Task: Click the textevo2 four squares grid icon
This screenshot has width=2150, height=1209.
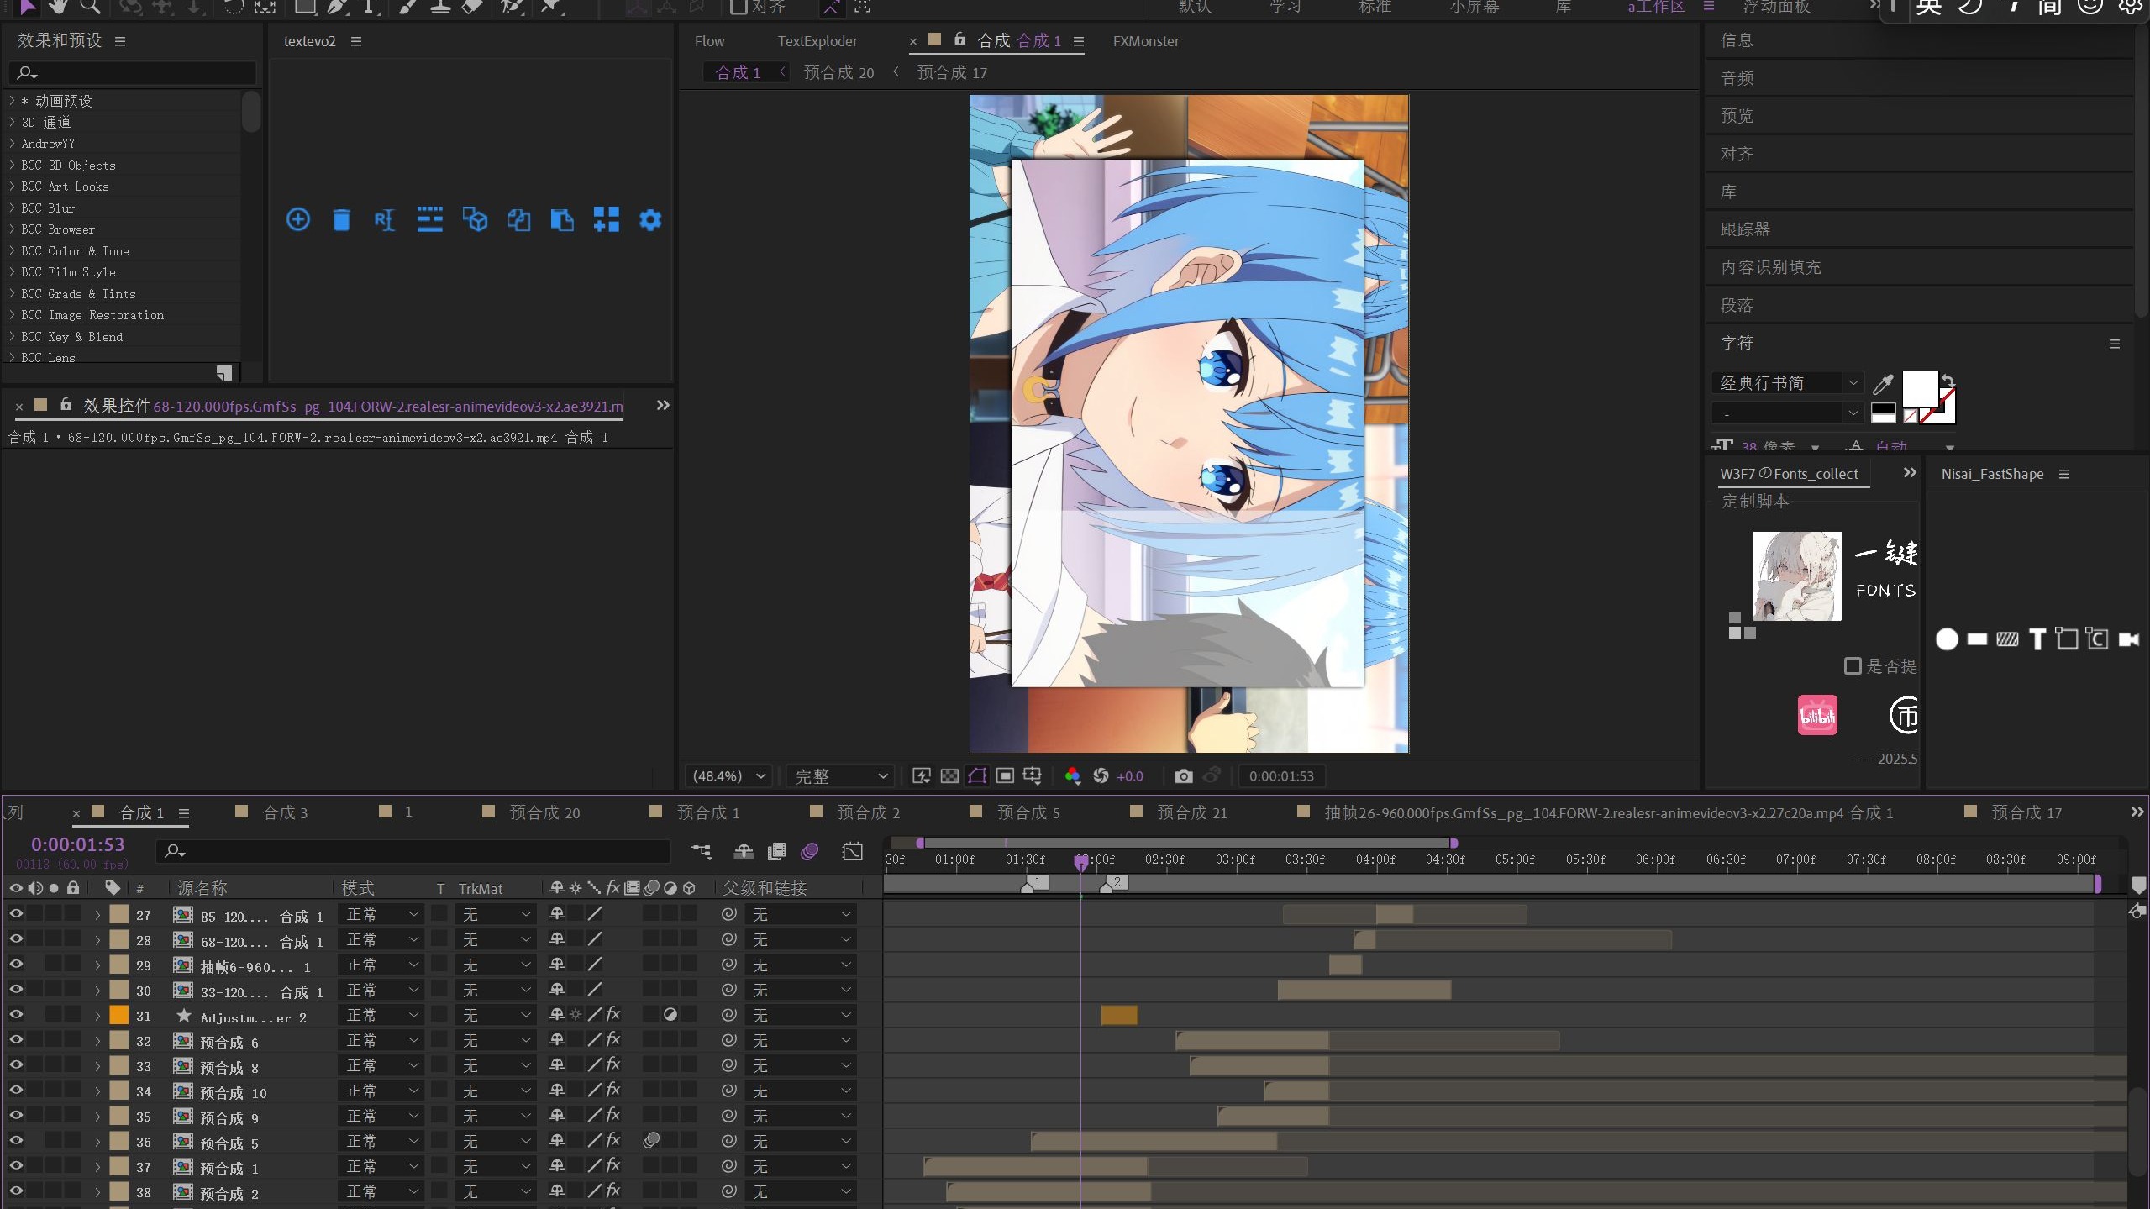Action: click(x=606, y=220)
